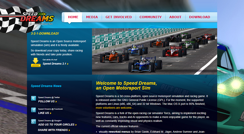The width and height of the screenshot is (244, 134).
Task: Navigate to DOWNLOAD in the menu bar
Action: tap(200, 17)
